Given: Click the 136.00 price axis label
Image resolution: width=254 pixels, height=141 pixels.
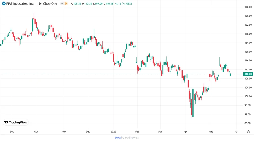Looking at the screenshot, I should (x=248, y=16).
